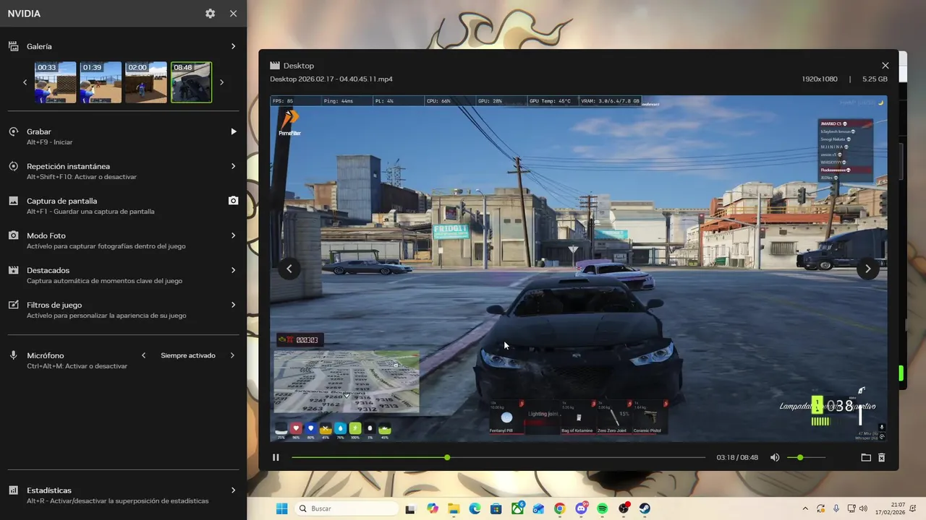The height and width of the screenshot is (520, 926).
Task: Open the Galería section
Action: 123,46
